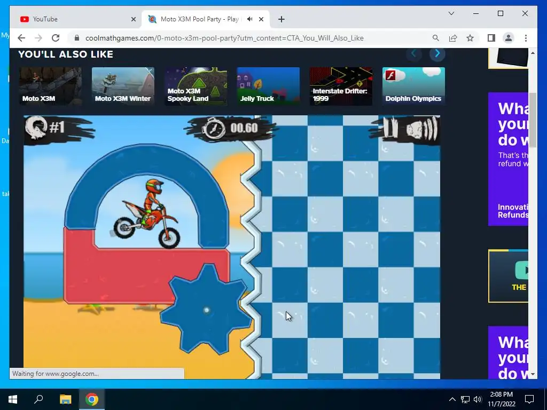Click the purple refund advertisement banner
This screenshot has width=547, height=410.
tap(509, 159)
